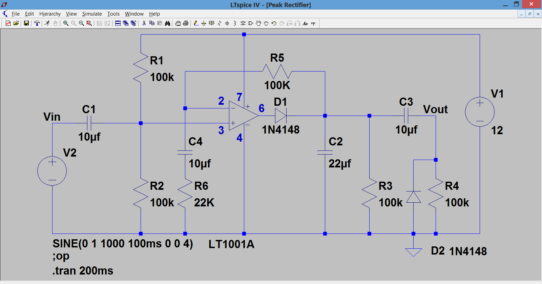The height and width of the screenshot is (284, 542).
Task: Select the Cut scissors tool
Action: (x=144, y=23)
